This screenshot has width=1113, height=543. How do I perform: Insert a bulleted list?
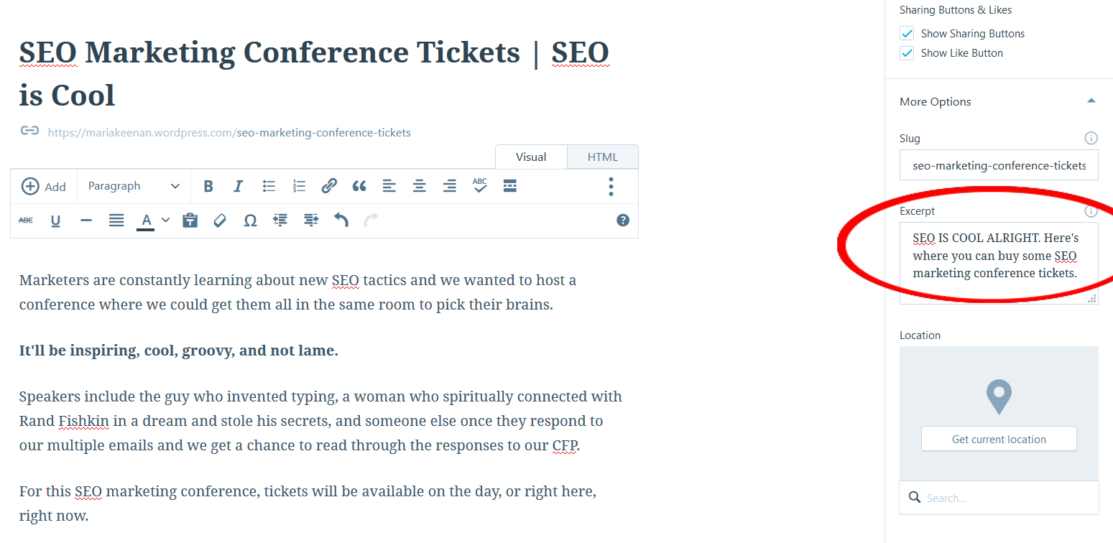269,187
